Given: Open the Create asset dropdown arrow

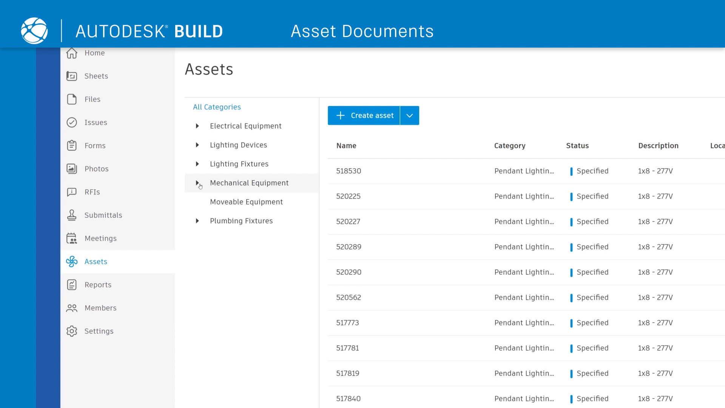Looking at the screenshot, I should coord(409,115).
